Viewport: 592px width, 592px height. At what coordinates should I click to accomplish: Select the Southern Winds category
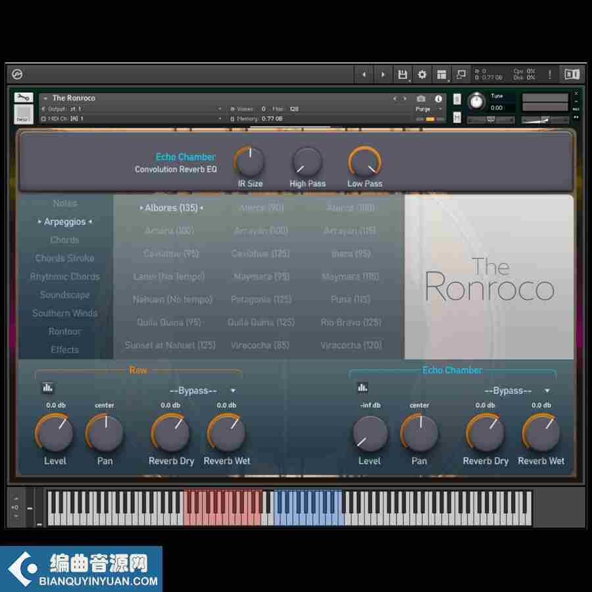tap(65, 313)
